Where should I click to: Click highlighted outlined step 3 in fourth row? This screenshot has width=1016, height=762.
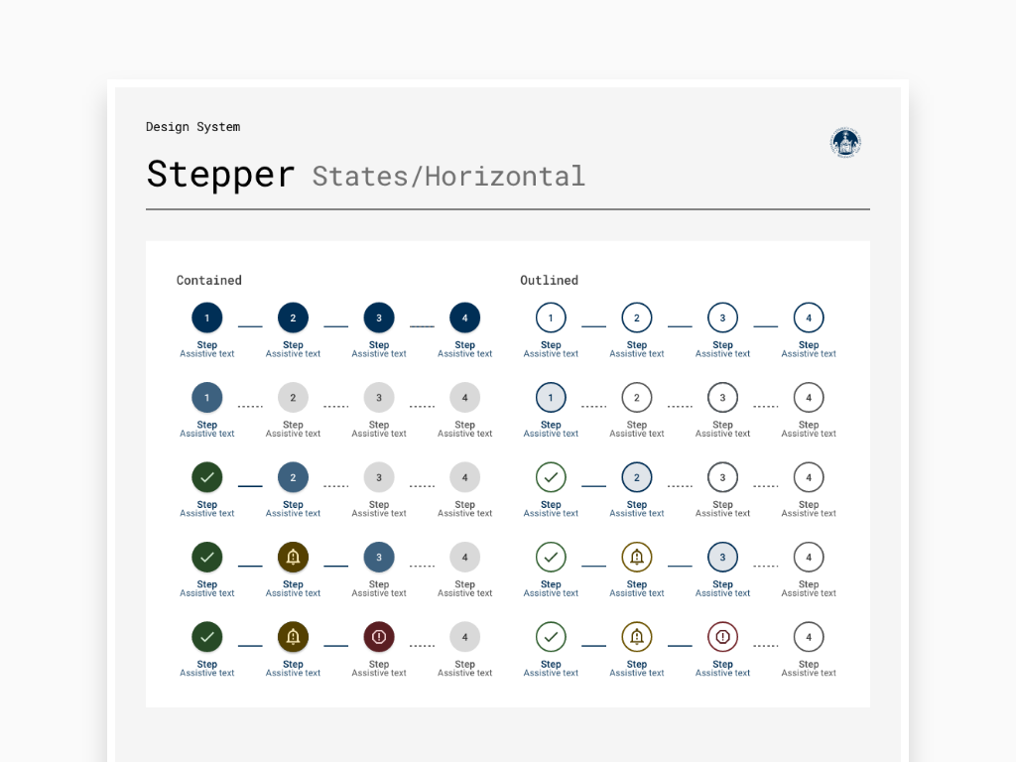[x=722, y=558]
